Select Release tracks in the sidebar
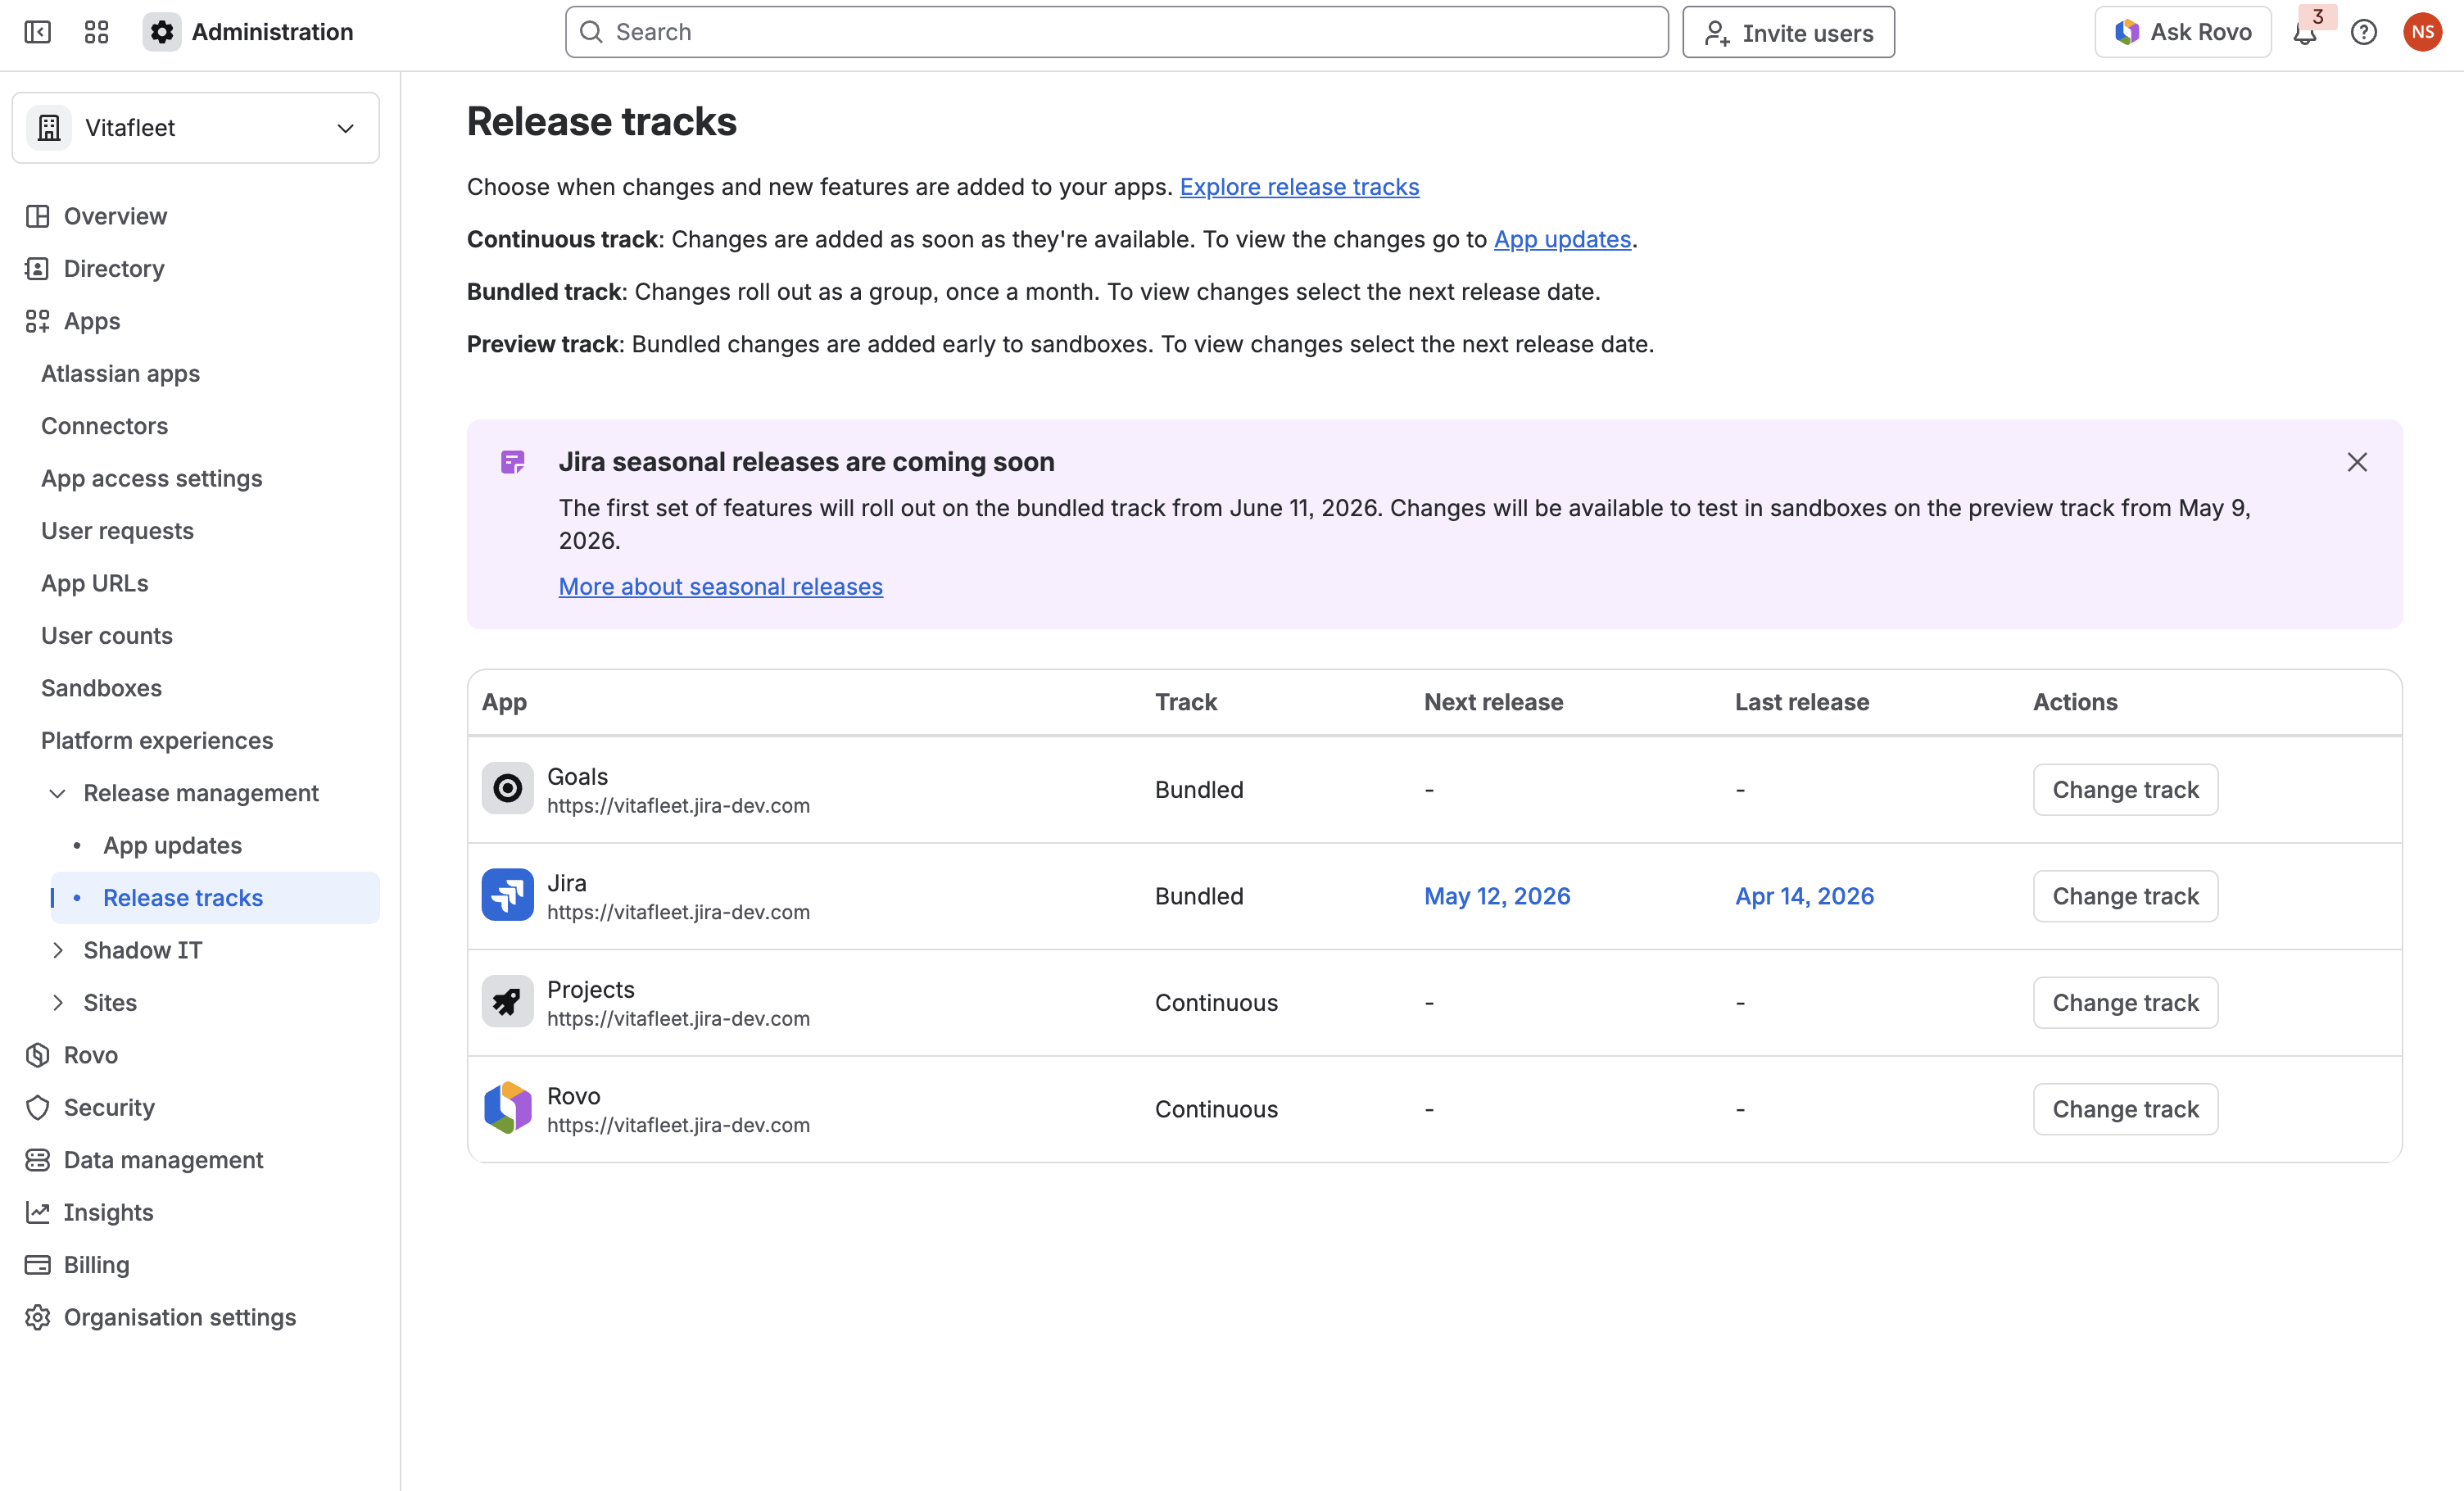The image size is (2464, 1491). pos(215,898)
